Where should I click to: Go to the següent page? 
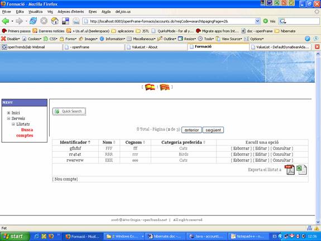point(213,130)
